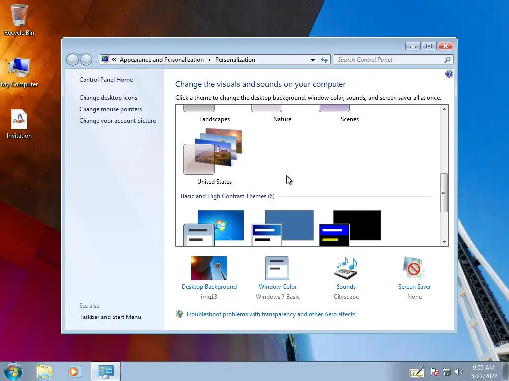Image resolution: width=509 pixels, height=381 pixels.
Task: Launch Windows Media Player from taskbar
Action: pyautogui.click(x=74, y=371)
